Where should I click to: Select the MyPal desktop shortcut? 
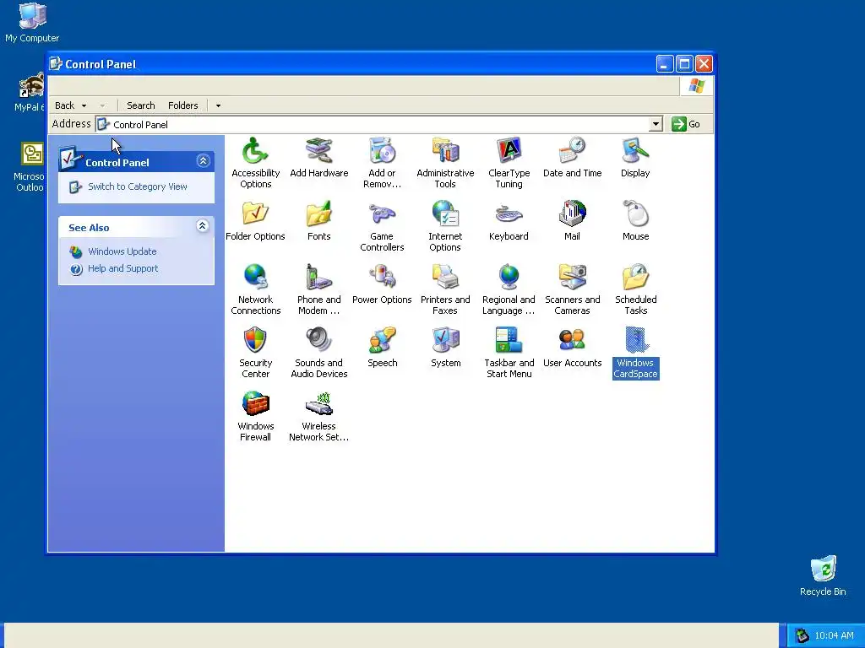coord(30,93)
